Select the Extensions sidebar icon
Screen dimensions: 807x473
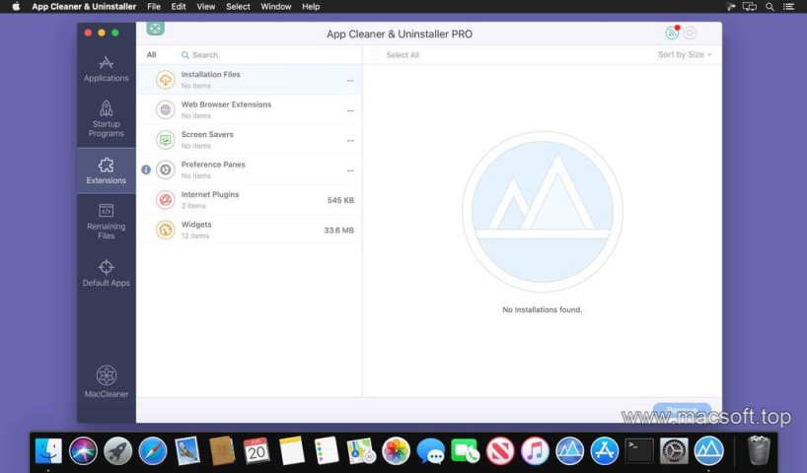coord(106,170)
